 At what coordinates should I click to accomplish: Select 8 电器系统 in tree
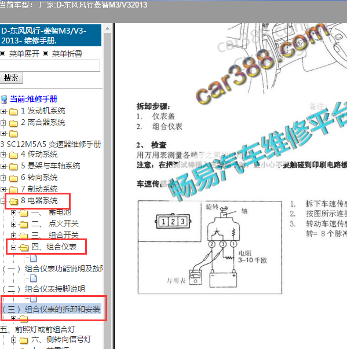coord(39,200)
